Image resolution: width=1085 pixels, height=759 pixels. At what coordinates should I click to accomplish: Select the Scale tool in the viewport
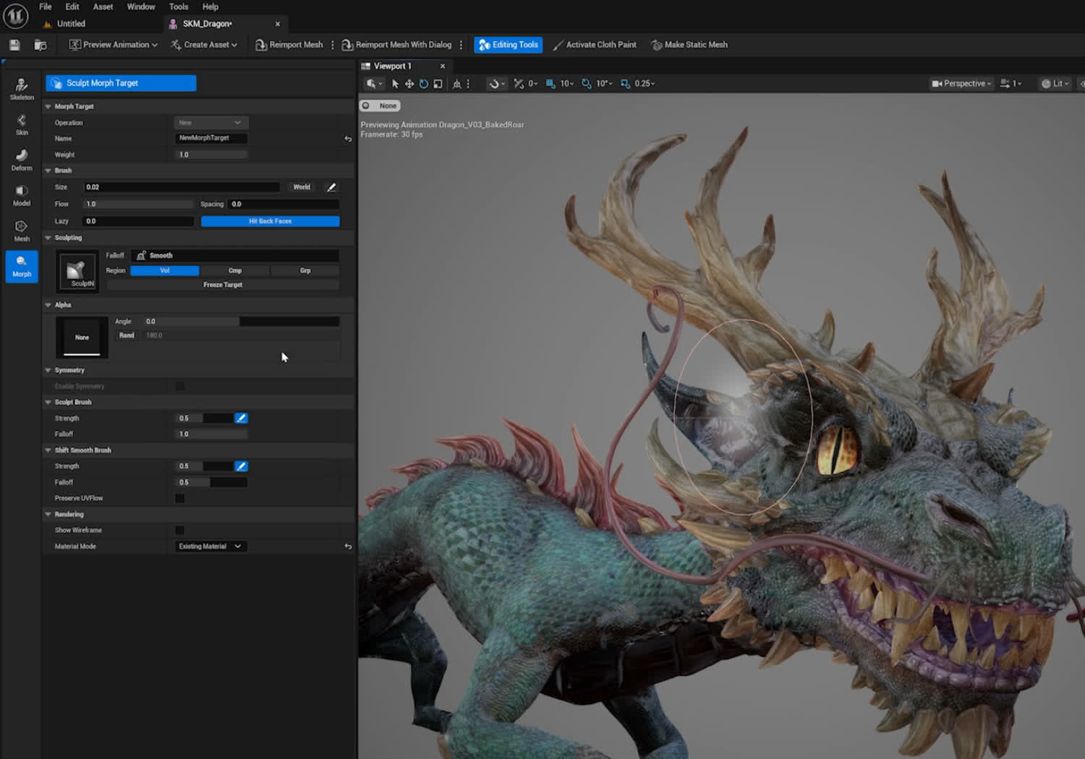click(x=437, y=83)
